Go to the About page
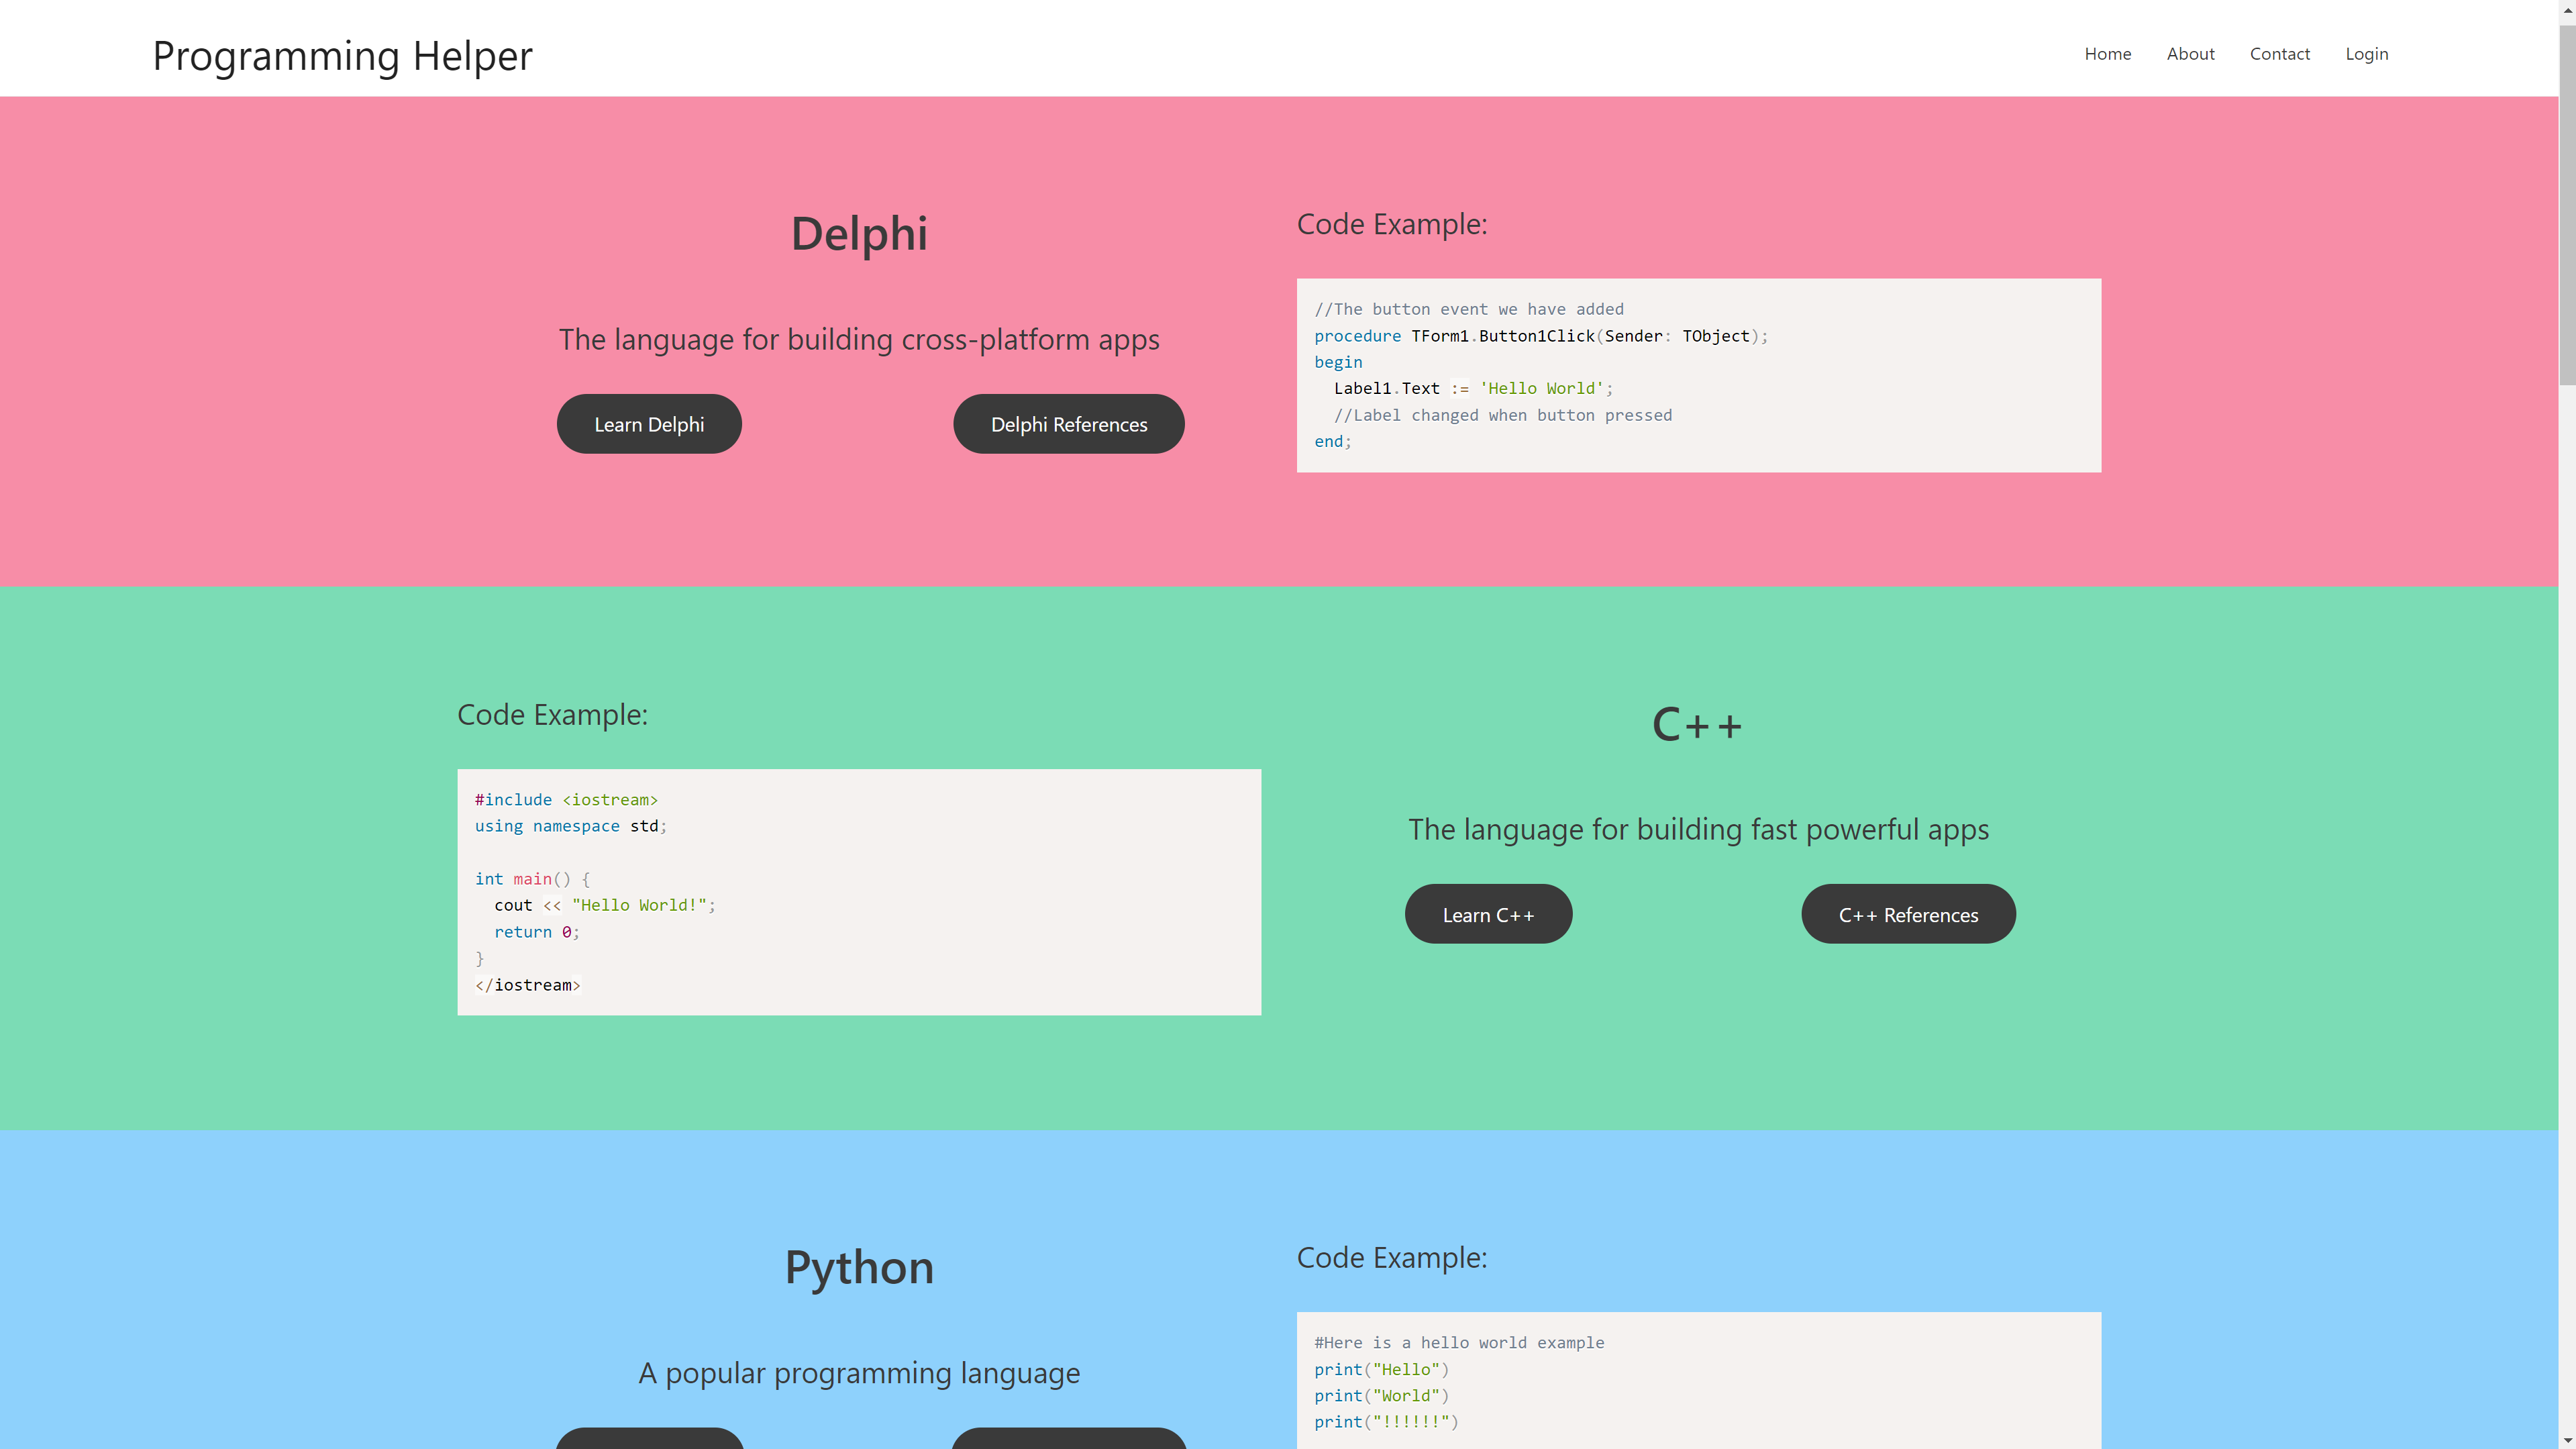 point(2190,54)
